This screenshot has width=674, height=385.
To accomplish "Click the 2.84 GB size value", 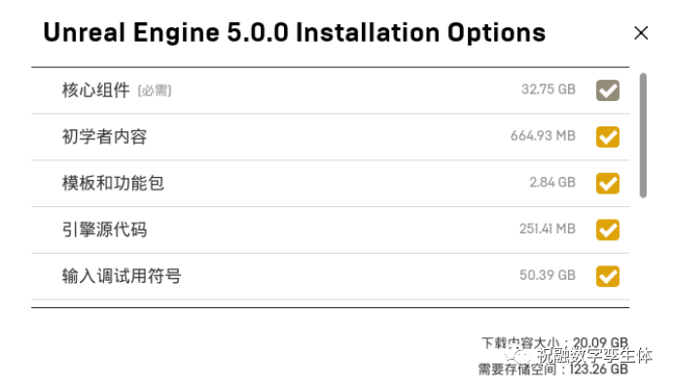I will (x=552, y=182).
